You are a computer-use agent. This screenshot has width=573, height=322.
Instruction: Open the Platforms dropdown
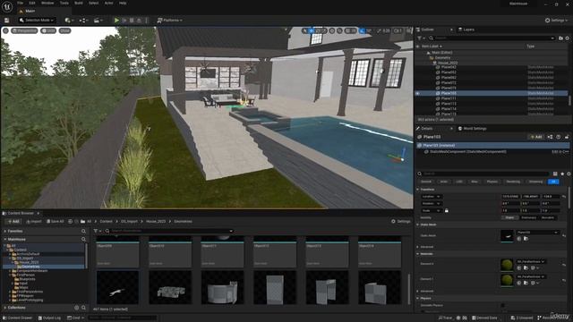click(169, 21)
